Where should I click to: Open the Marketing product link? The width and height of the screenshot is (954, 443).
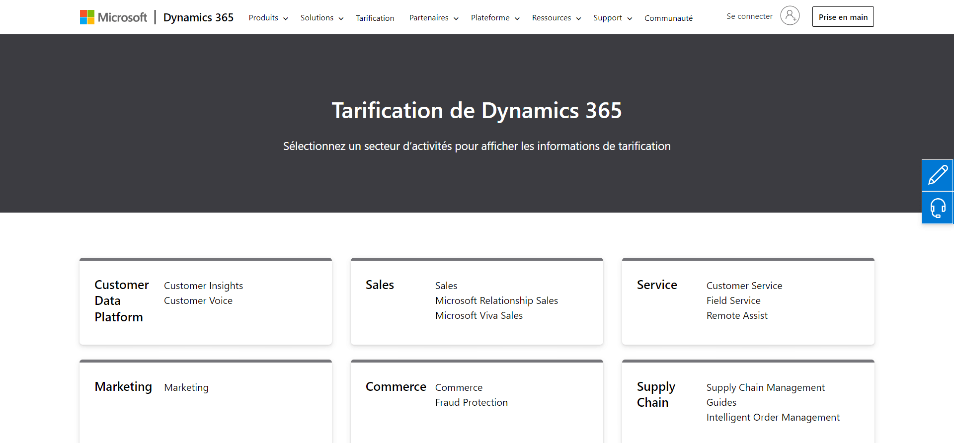(x=186, y=387)
